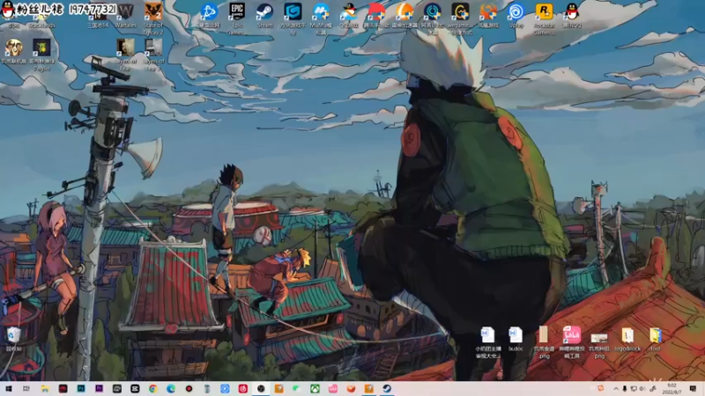Open the network status tray icon
The height and width of the screenshot is (396, 705).
coord(634,389)
